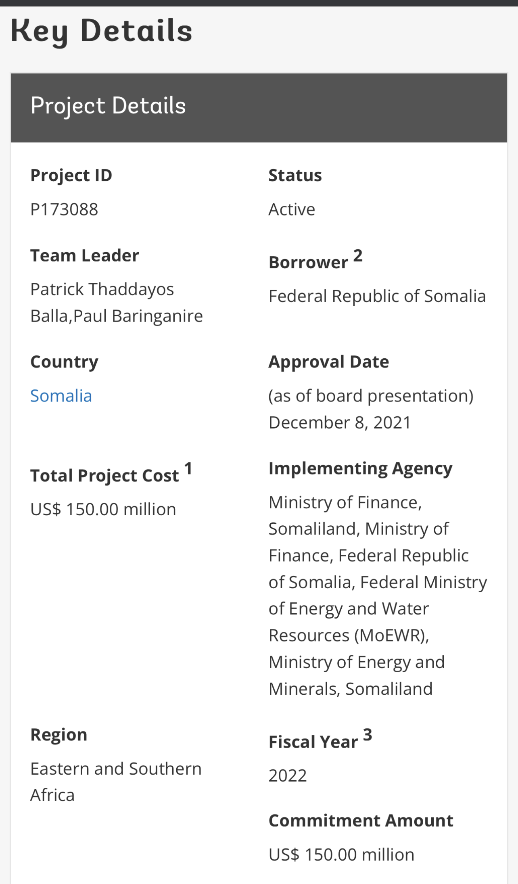Click the Approval Date label
518x884 pixels.
point(329,362)
